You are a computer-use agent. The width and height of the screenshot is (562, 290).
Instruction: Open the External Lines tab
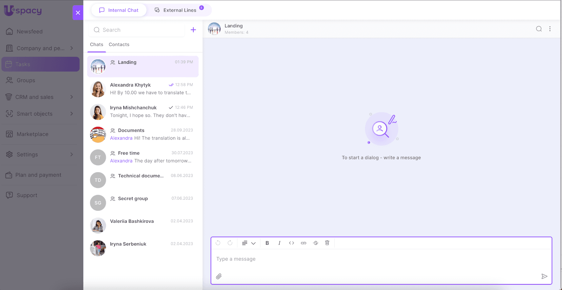(179, 10)
